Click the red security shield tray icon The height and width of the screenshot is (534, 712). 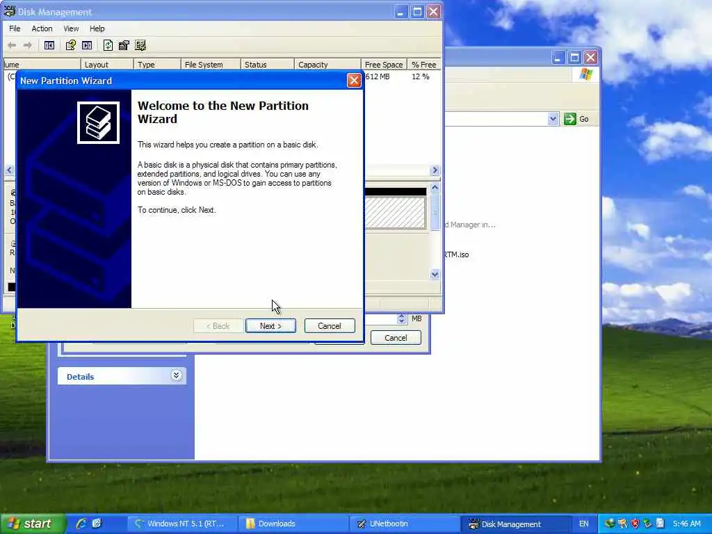point(636,524)
